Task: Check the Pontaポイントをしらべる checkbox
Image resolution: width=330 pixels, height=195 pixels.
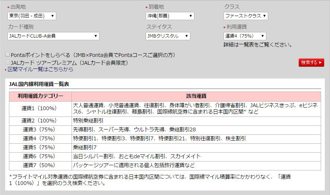Action: [x=7, y=55]
